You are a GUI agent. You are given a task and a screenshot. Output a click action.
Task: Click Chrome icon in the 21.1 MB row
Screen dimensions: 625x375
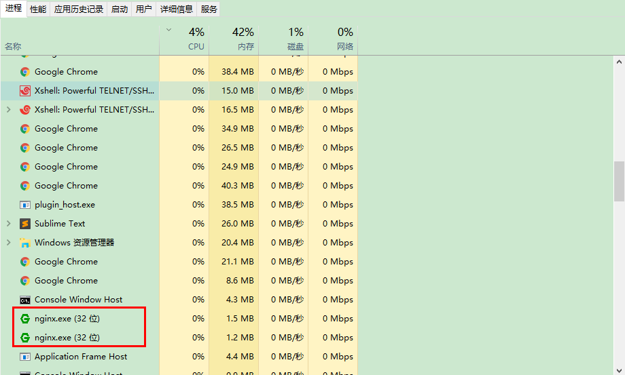(x=25, y=262)
